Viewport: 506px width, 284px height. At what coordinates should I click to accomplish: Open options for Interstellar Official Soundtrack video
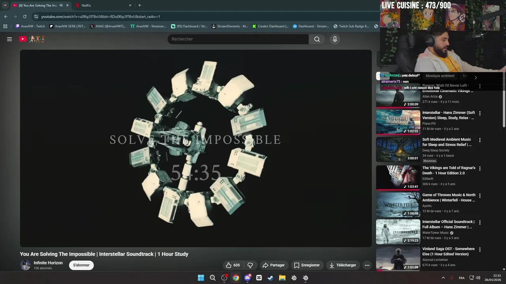pyautogui.click(x=480, y=222)
